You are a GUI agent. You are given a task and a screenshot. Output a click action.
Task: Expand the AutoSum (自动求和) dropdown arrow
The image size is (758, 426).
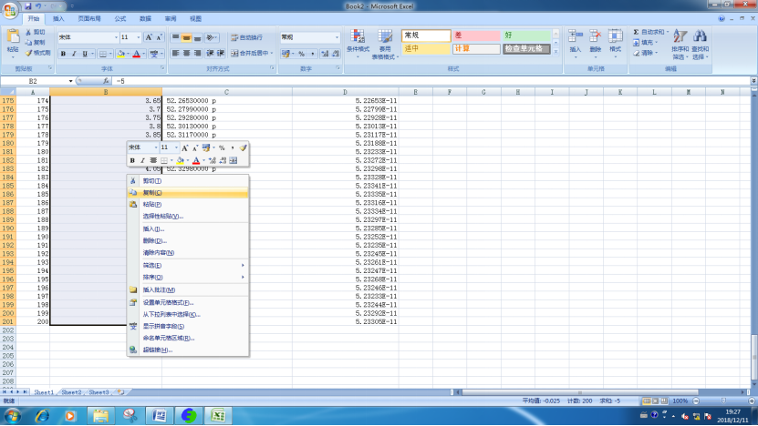tap(668, 32)
